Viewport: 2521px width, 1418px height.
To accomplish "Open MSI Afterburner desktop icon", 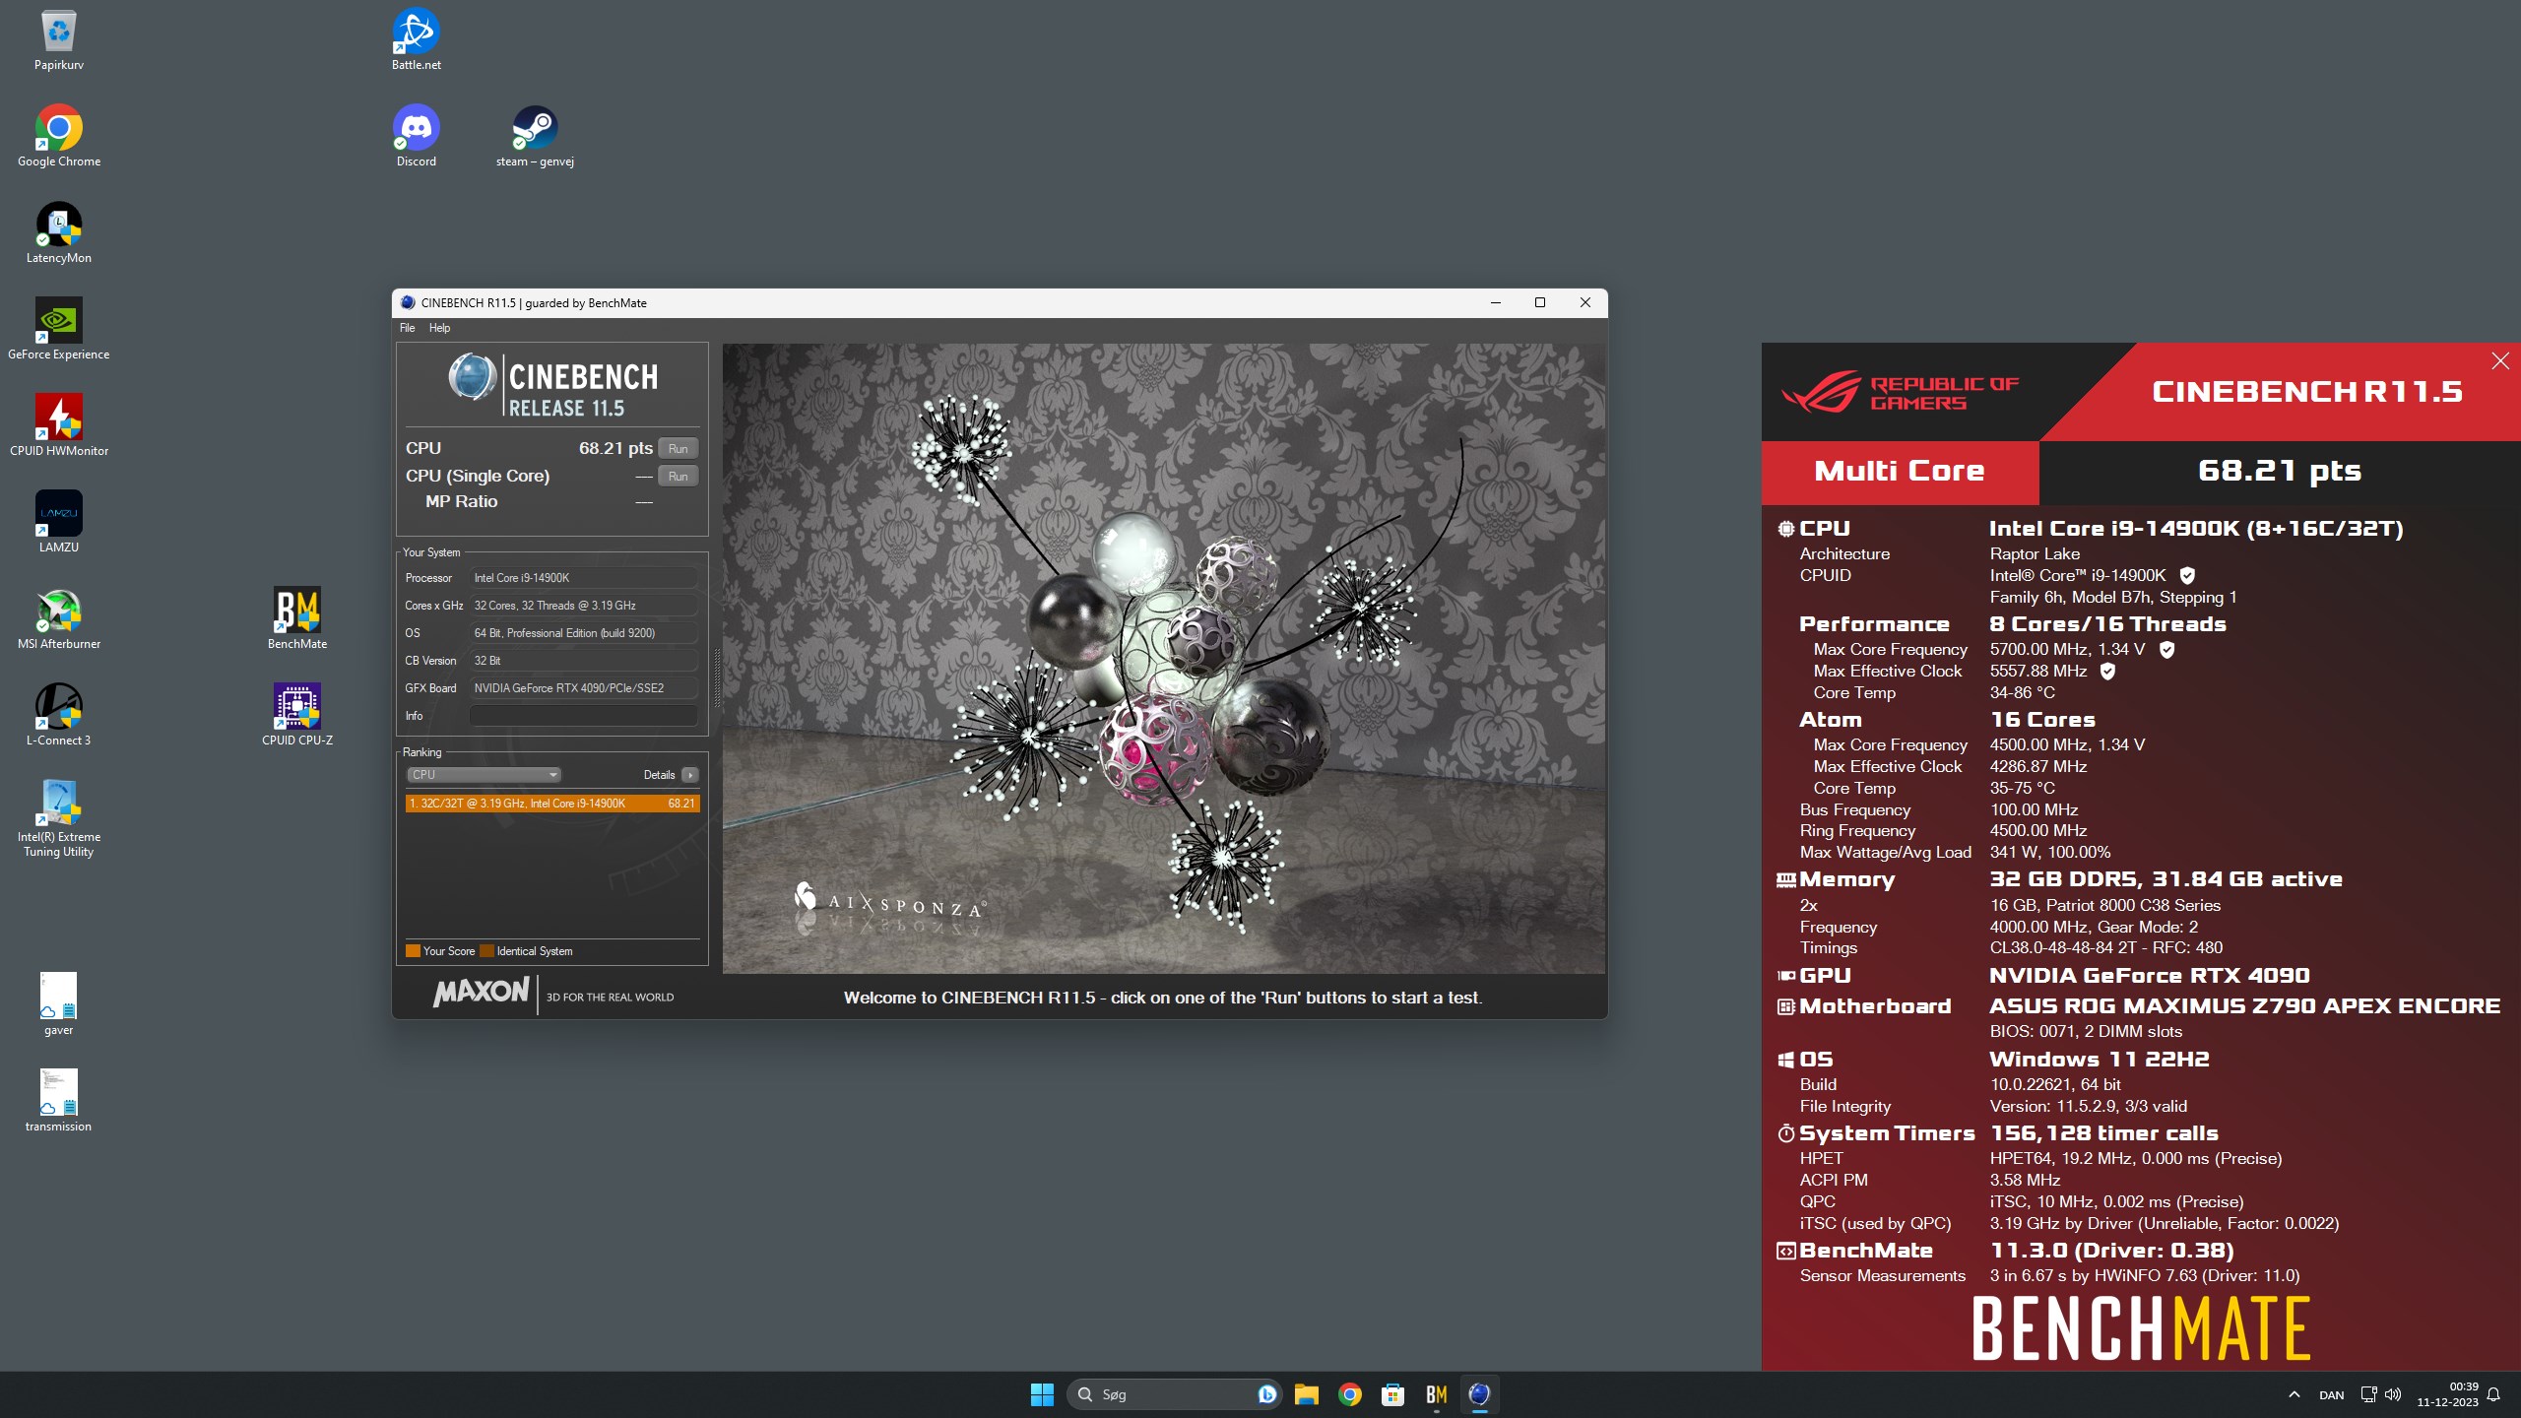I will tap(59, 618).
